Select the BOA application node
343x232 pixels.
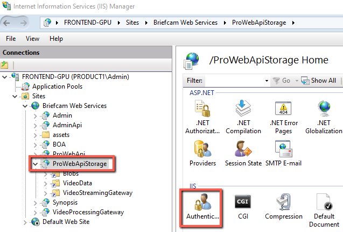tap(59, 144)
